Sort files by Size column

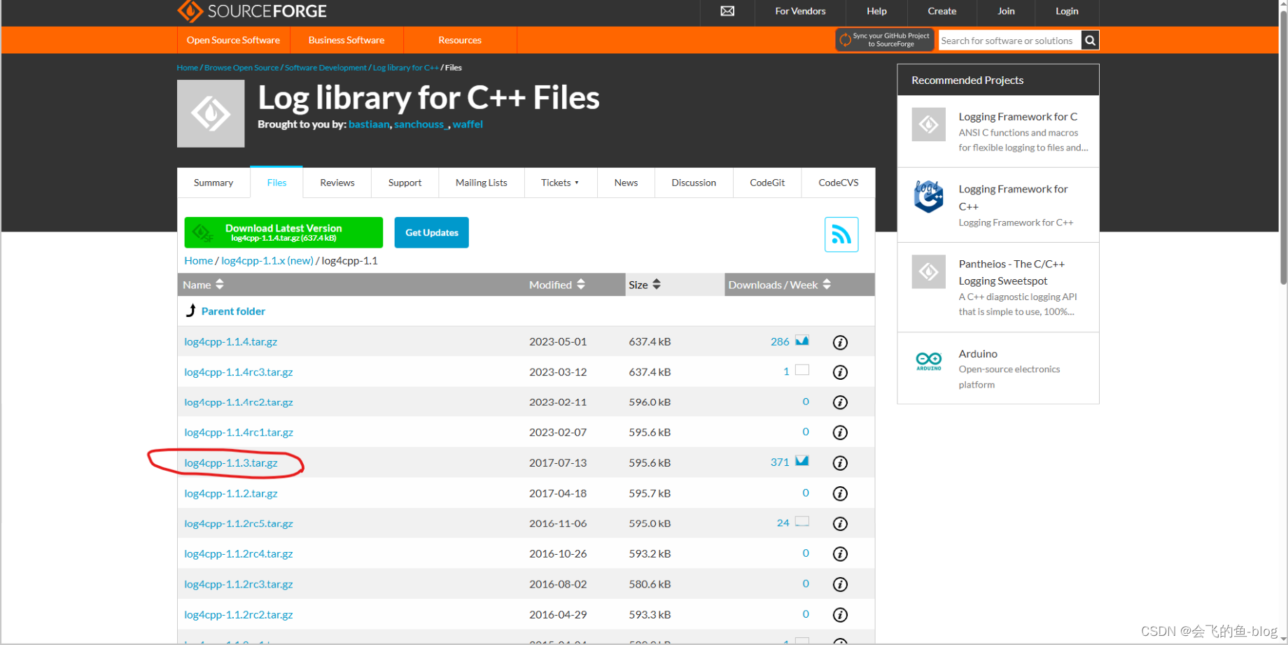pos(645,285)
